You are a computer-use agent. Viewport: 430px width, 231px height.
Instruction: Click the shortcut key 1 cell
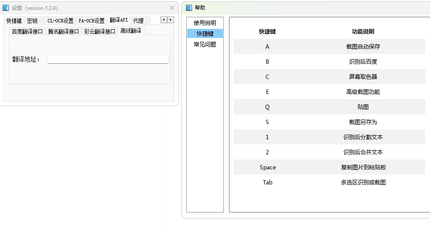[267, 137]
